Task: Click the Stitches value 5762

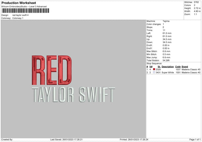Action: (196, 2)
